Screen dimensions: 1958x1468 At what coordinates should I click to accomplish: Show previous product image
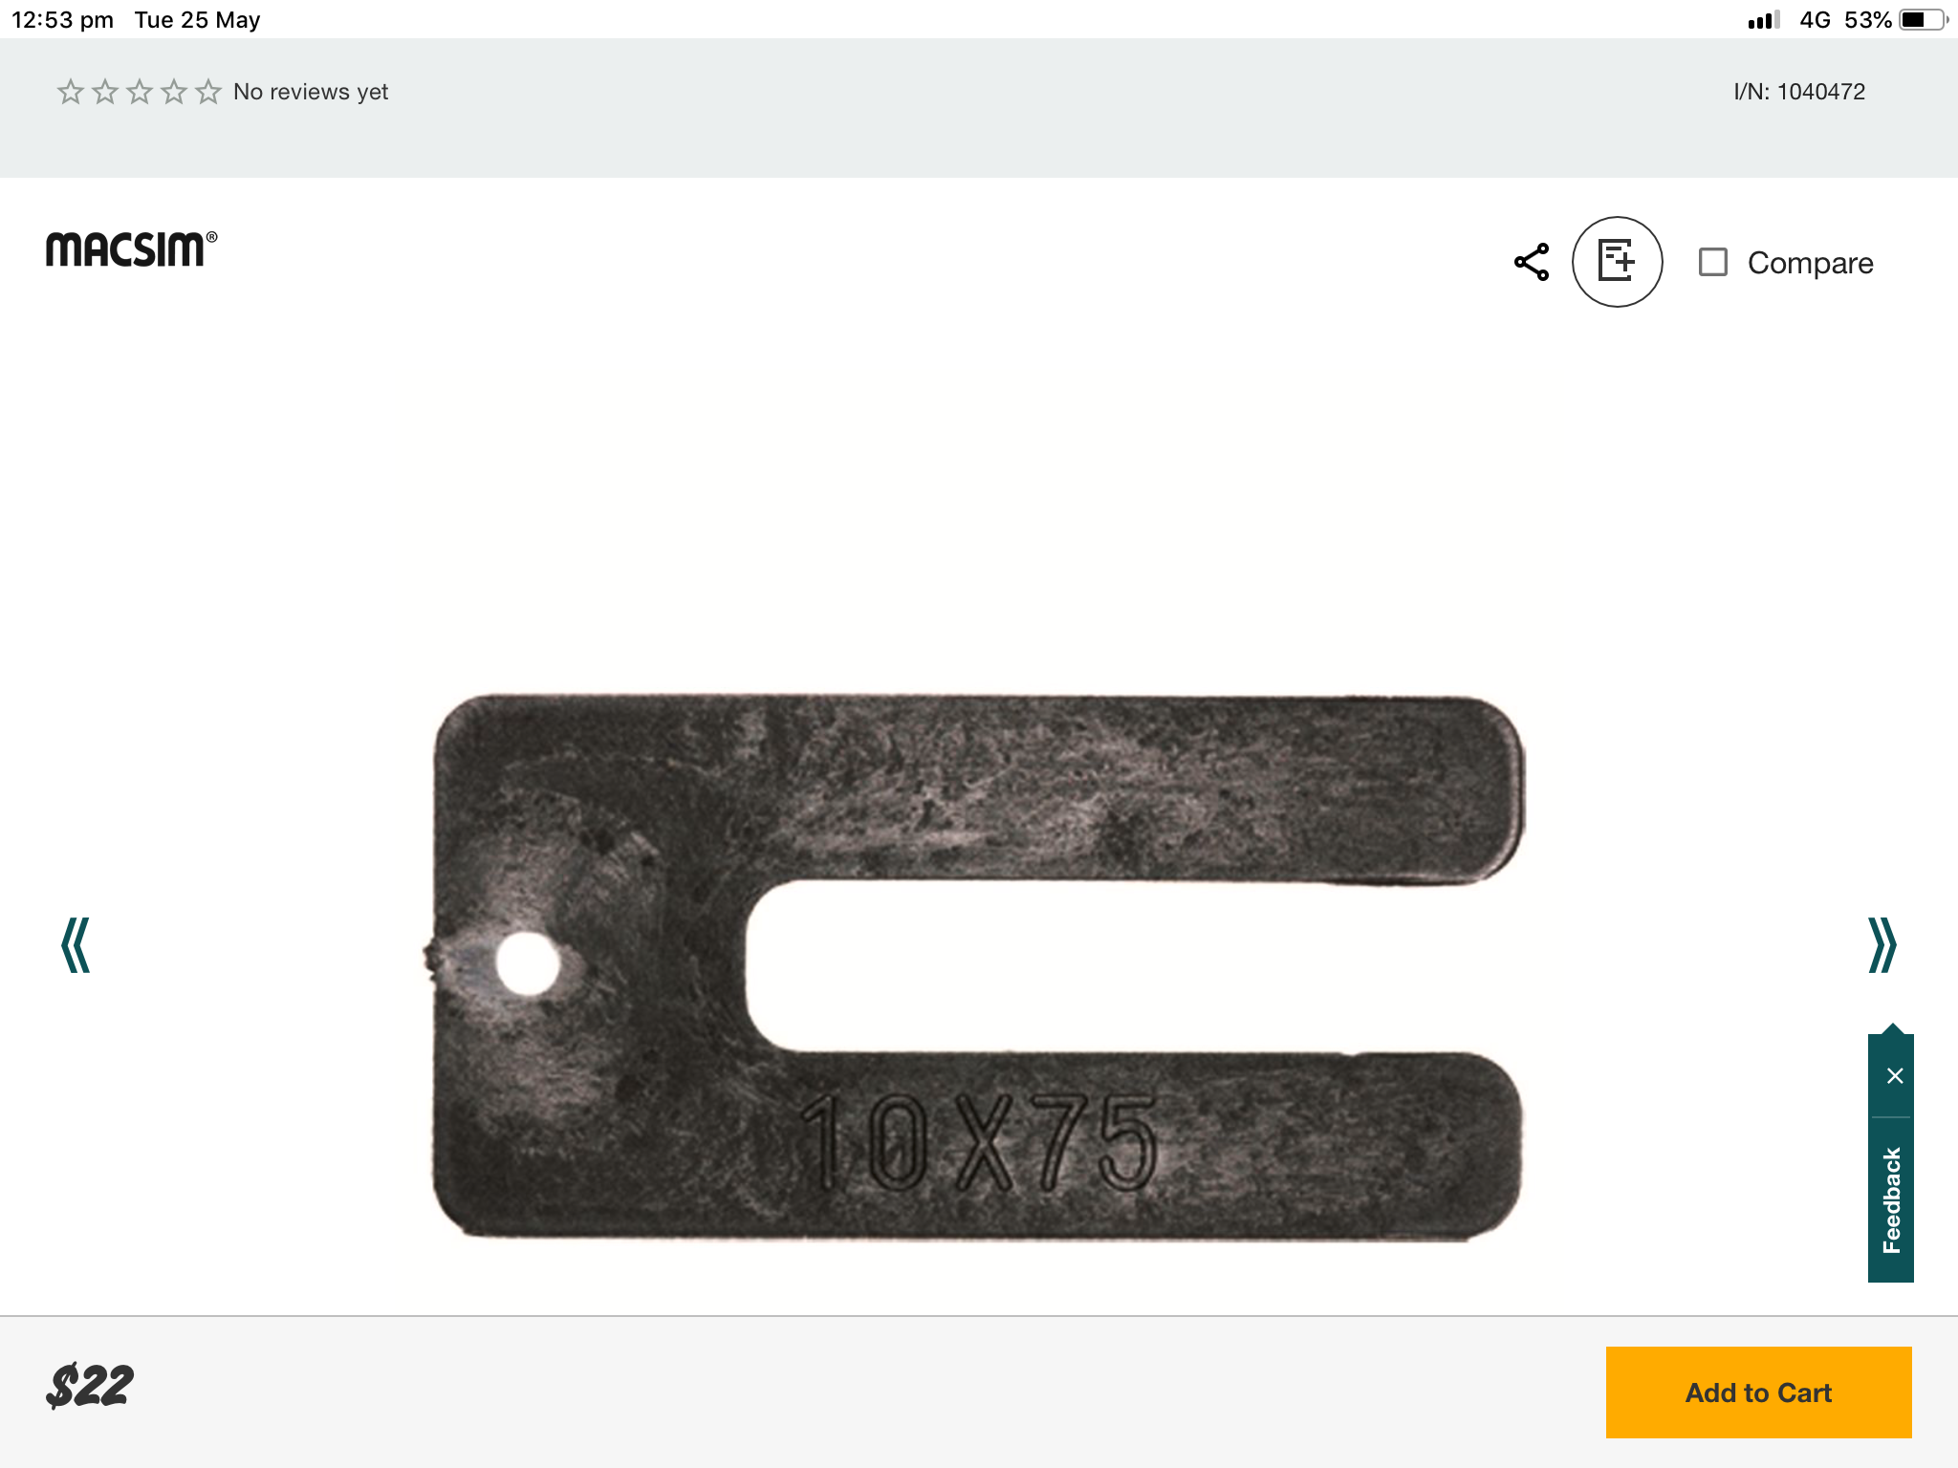tap(76, 944)
